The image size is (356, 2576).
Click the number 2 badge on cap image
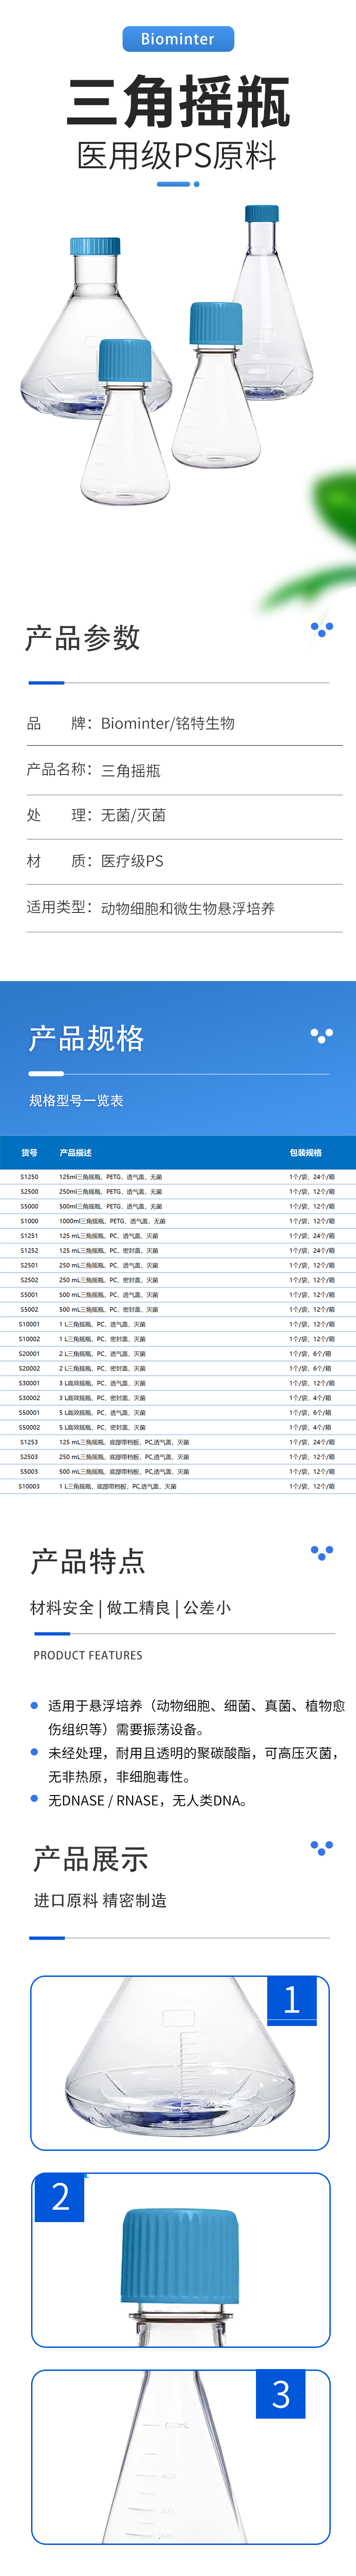[x=60, y=2197]
